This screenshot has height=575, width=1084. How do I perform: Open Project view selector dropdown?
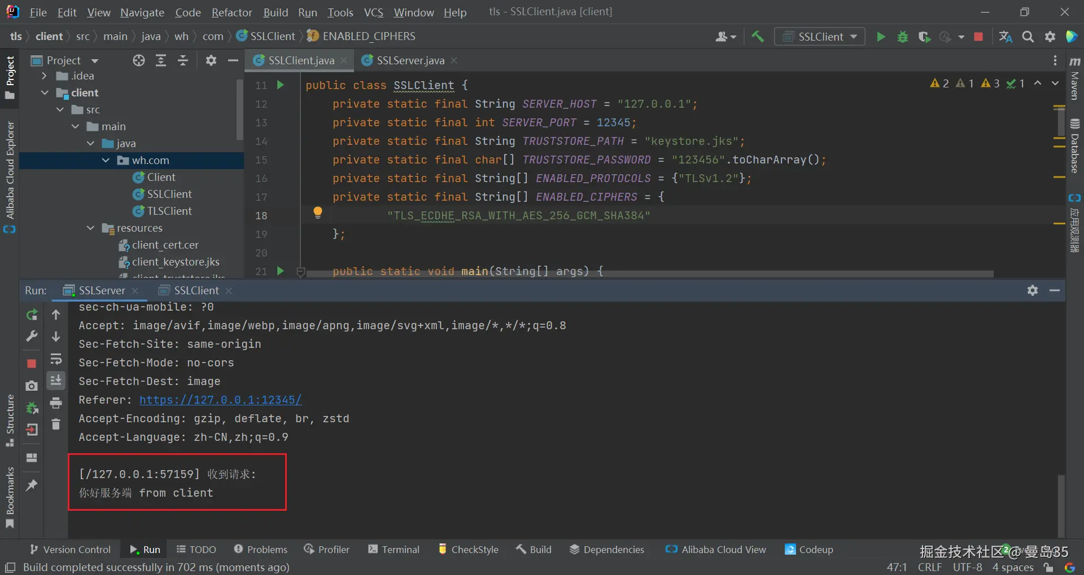94,60
